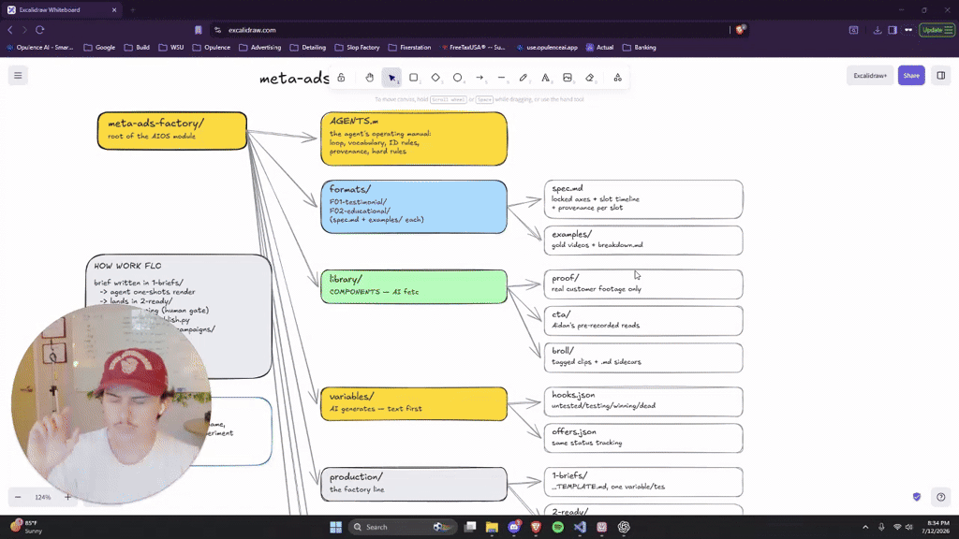Open the FreeTaxUSA bookmark
This screenshot has width=959, height=539.
[473, 47]
